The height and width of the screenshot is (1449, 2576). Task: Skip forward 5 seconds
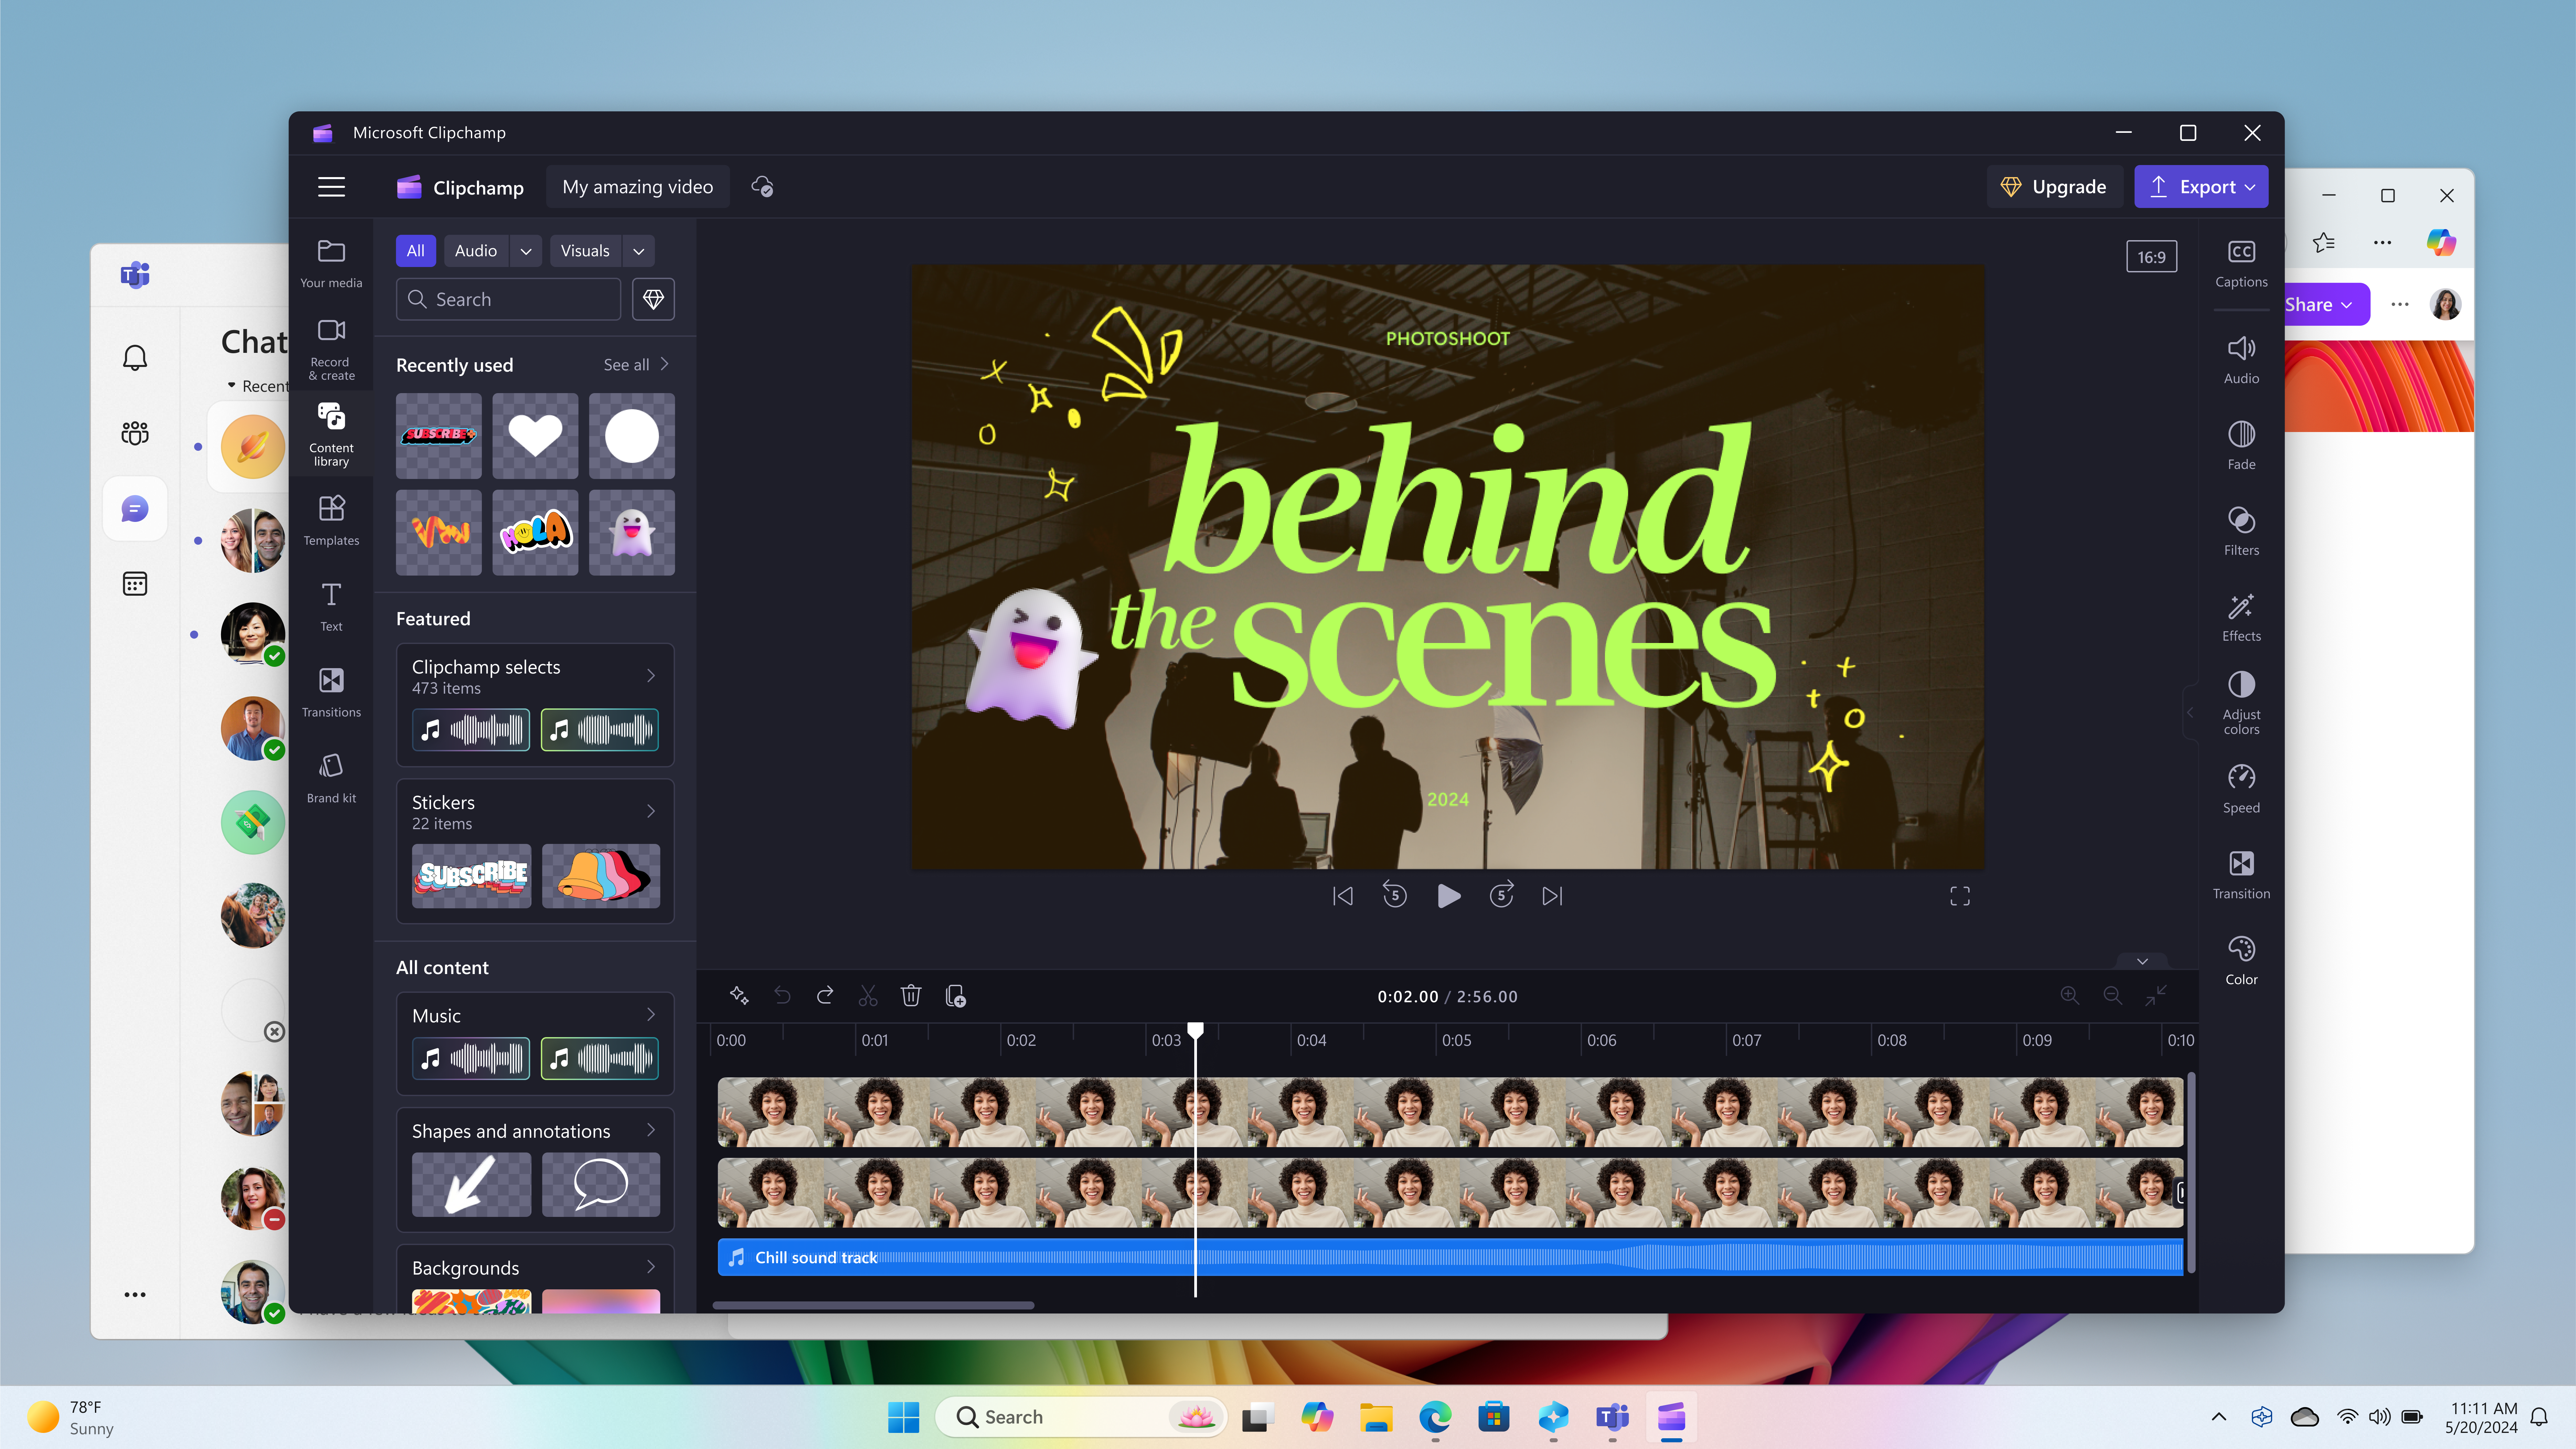pyautogui.click(x=1501, y=895)
